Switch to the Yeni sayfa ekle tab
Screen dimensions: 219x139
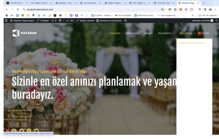coord(90,3)
